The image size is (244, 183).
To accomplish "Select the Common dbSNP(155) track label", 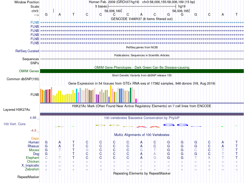I will point(23,79).
